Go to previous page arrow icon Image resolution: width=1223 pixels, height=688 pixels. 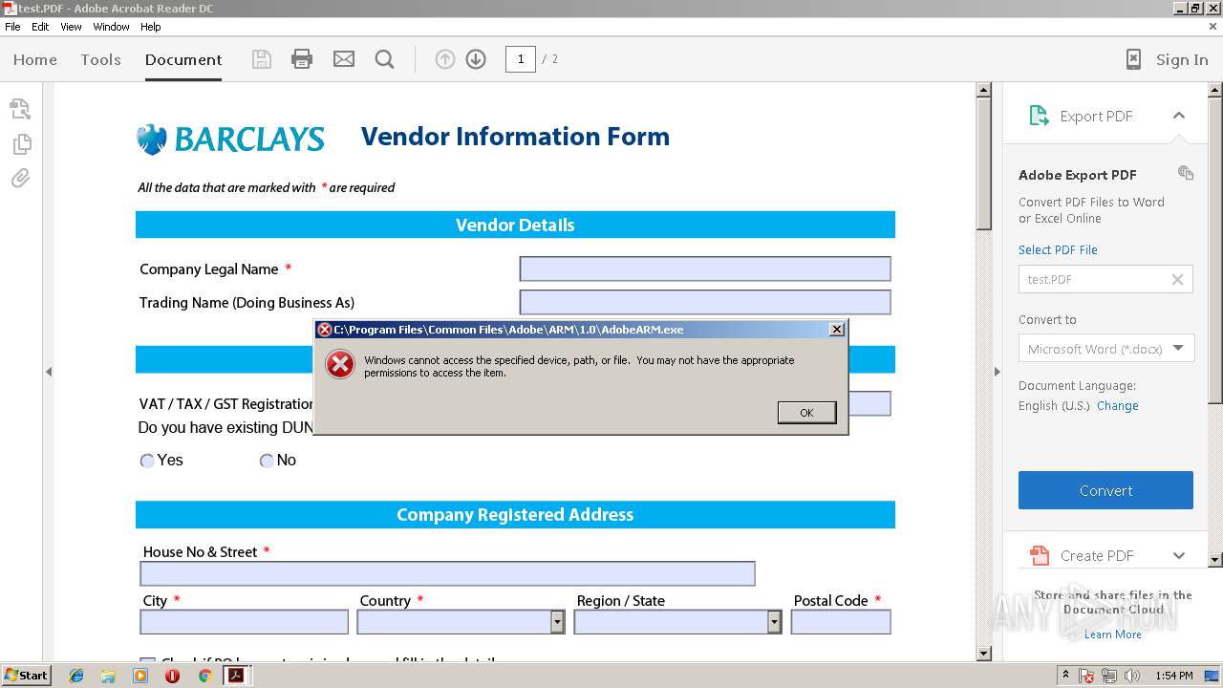click(445, 59)
